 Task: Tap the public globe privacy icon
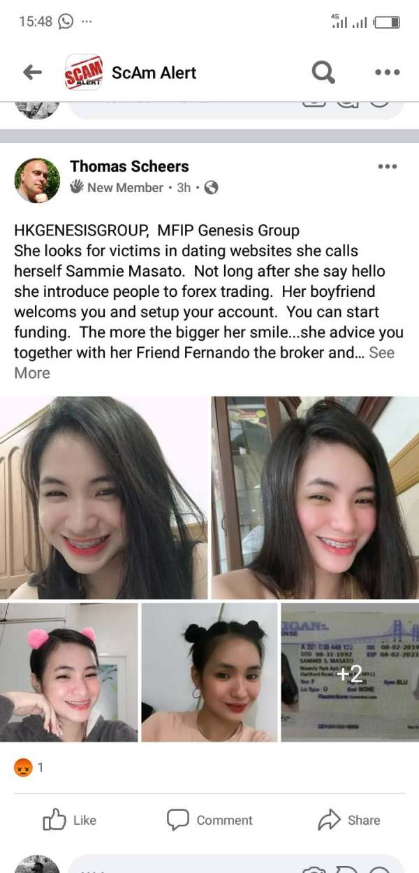point(211,187)
